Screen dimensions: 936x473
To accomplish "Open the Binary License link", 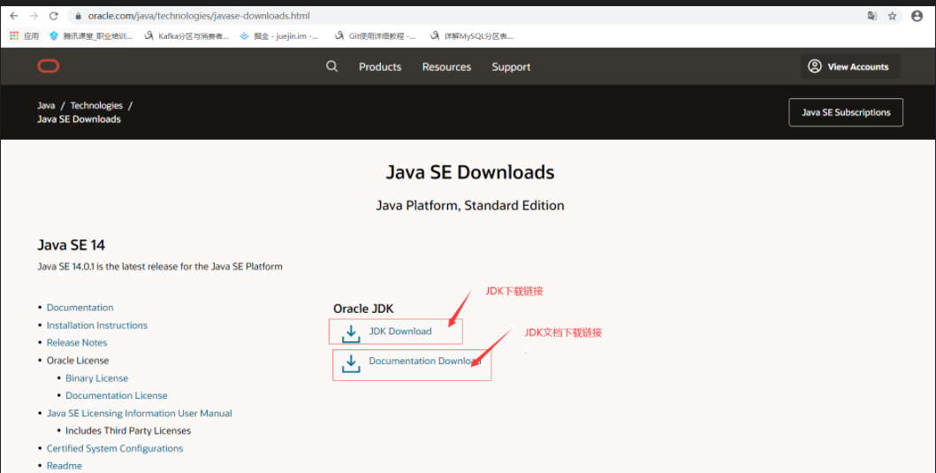I will pyautogui.click(x=96, y=378).
